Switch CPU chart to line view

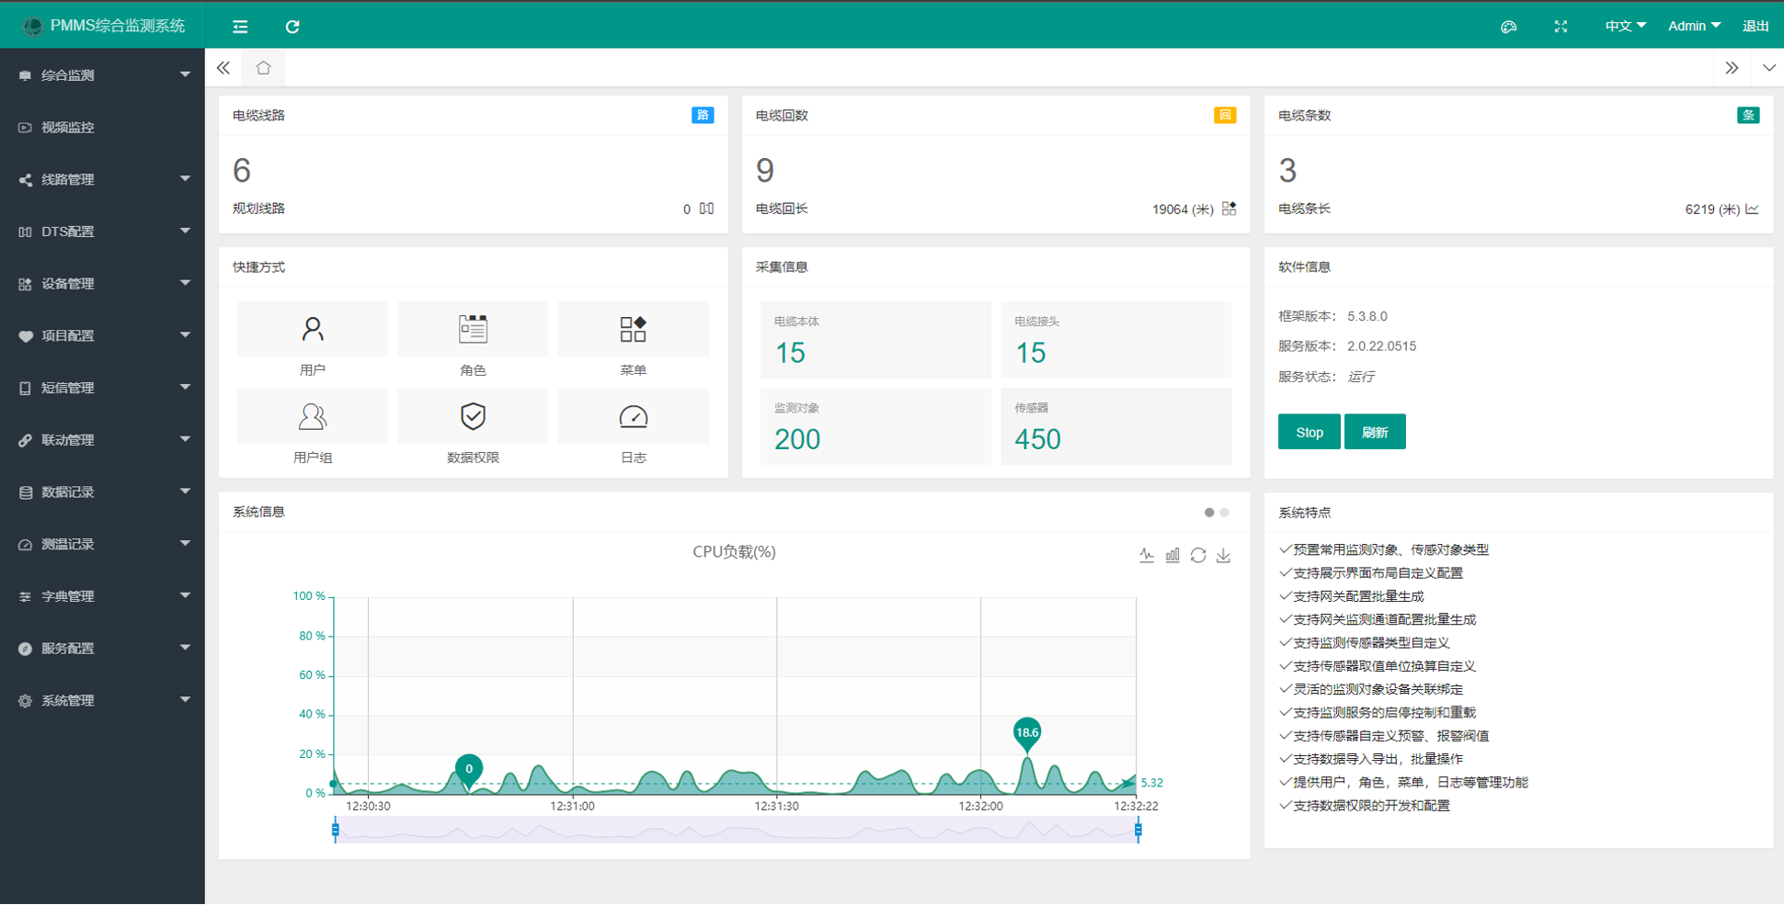point(1147,555)
